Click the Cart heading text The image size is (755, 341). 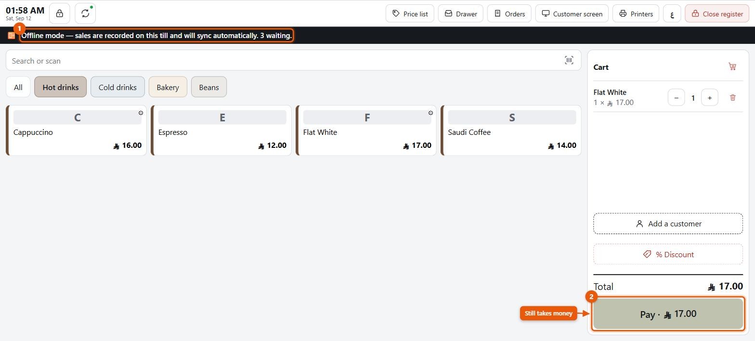(x=601, y=67)
